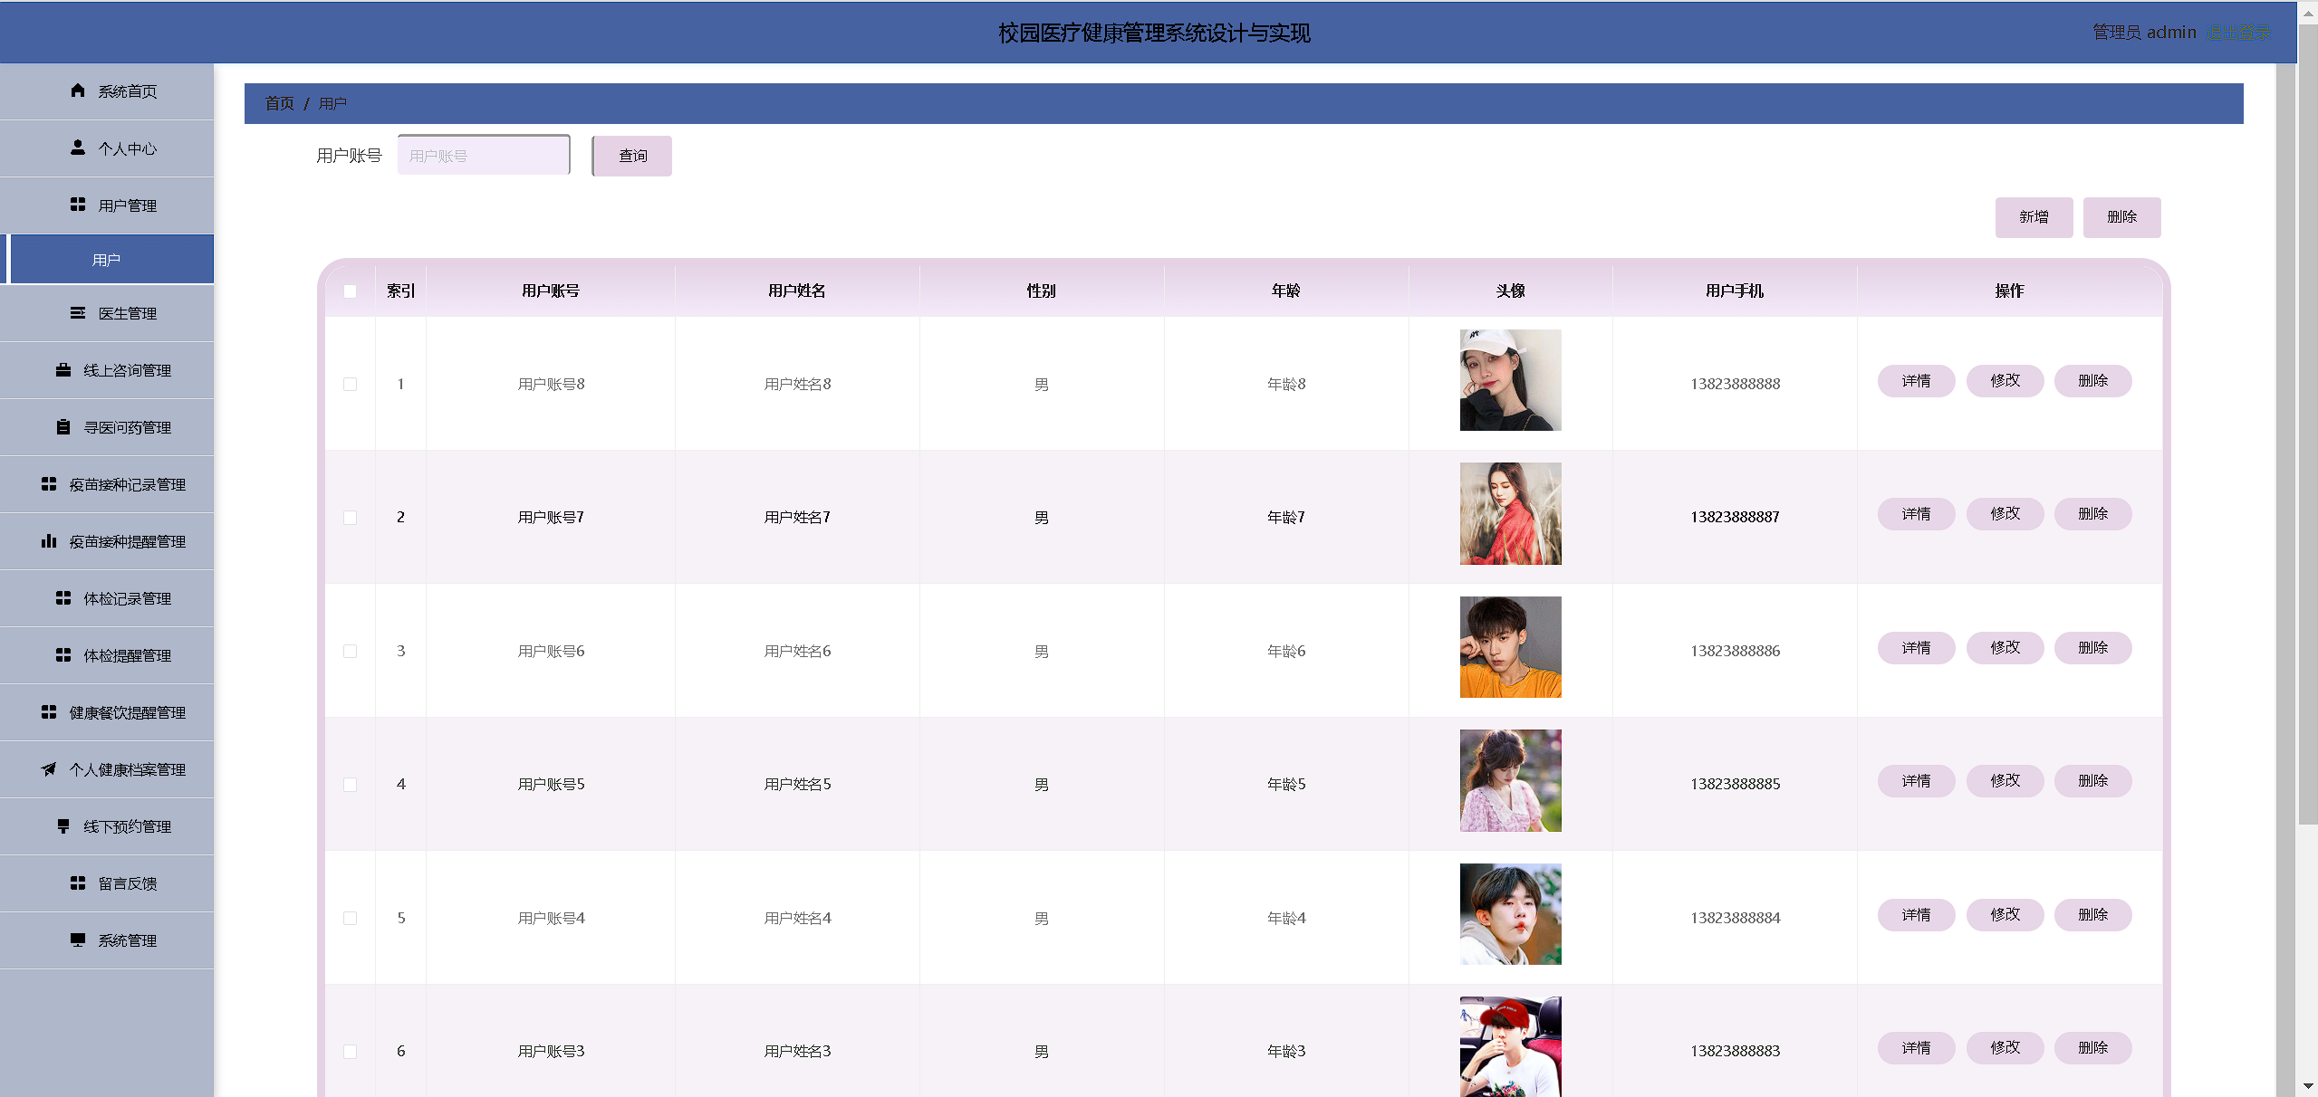2318x1097 pixels.
Task: Check the checkbox for row 用户账号8
Action: coord(351,385)
